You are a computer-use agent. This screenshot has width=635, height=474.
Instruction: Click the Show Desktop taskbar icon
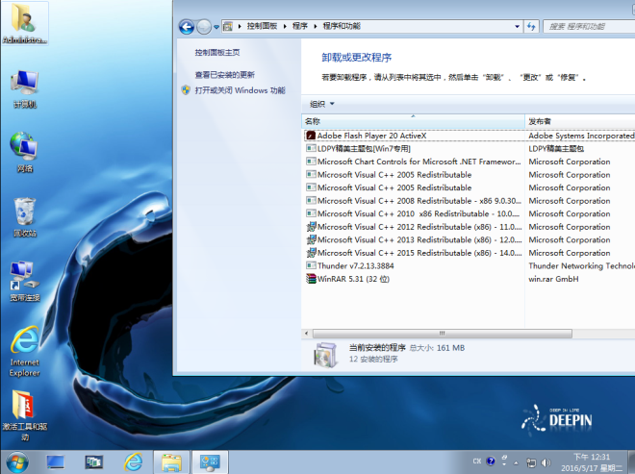click(55, 462)
